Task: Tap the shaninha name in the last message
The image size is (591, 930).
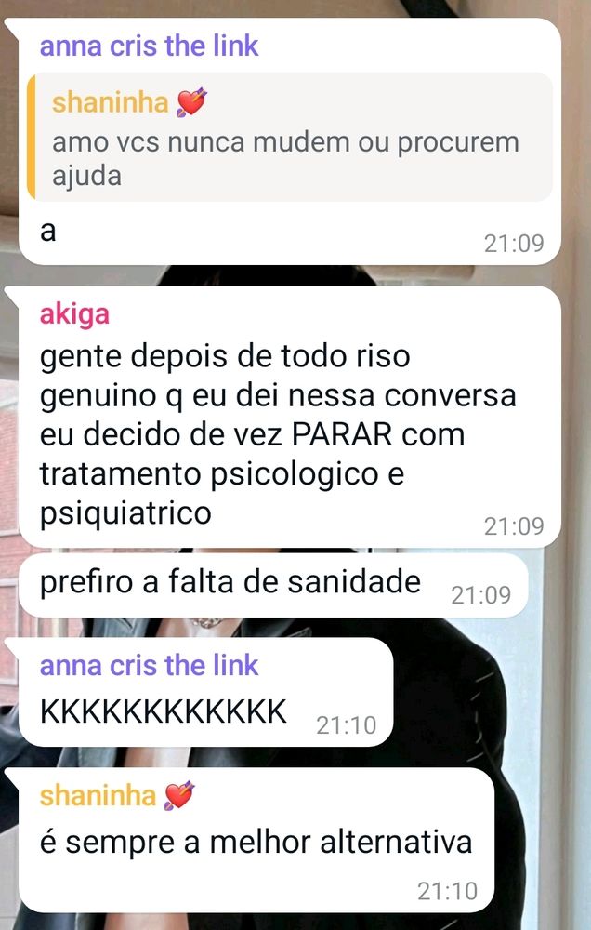Action: (x=98, y=796)
